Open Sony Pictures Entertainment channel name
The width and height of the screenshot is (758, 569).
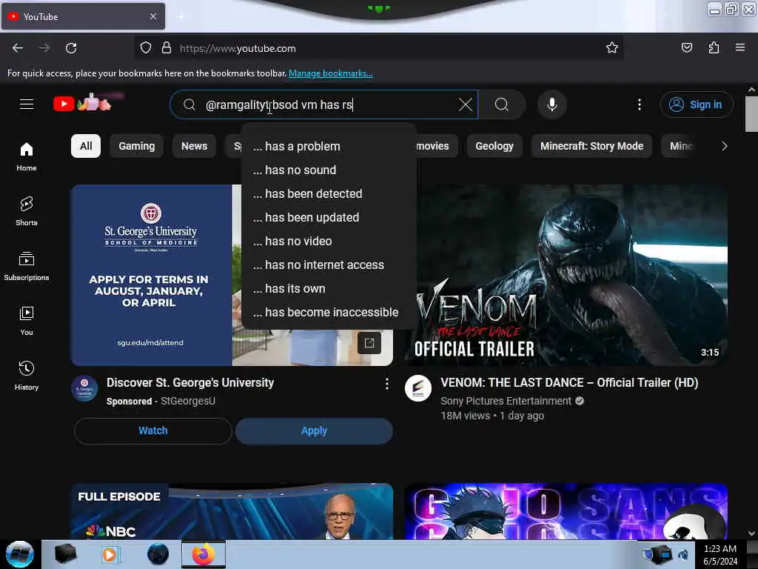coord(506,401)
